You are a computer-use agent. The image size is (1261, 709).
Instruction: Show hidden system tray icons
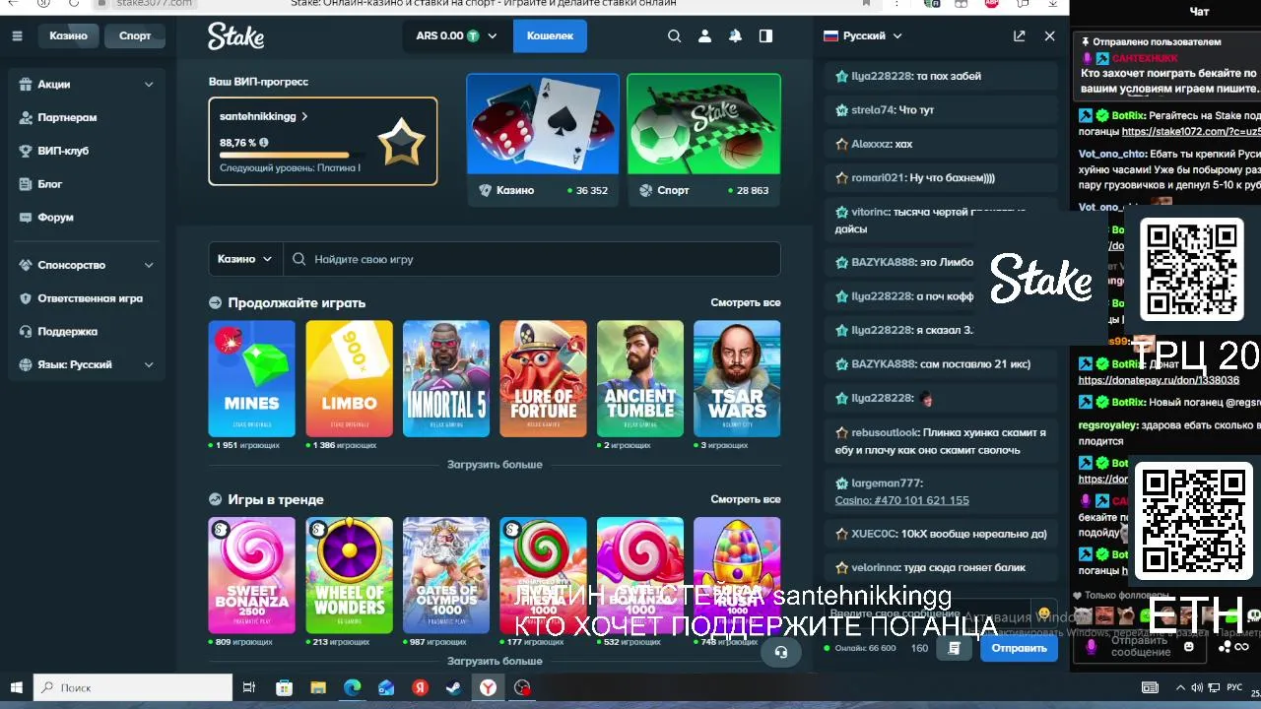1180,687
